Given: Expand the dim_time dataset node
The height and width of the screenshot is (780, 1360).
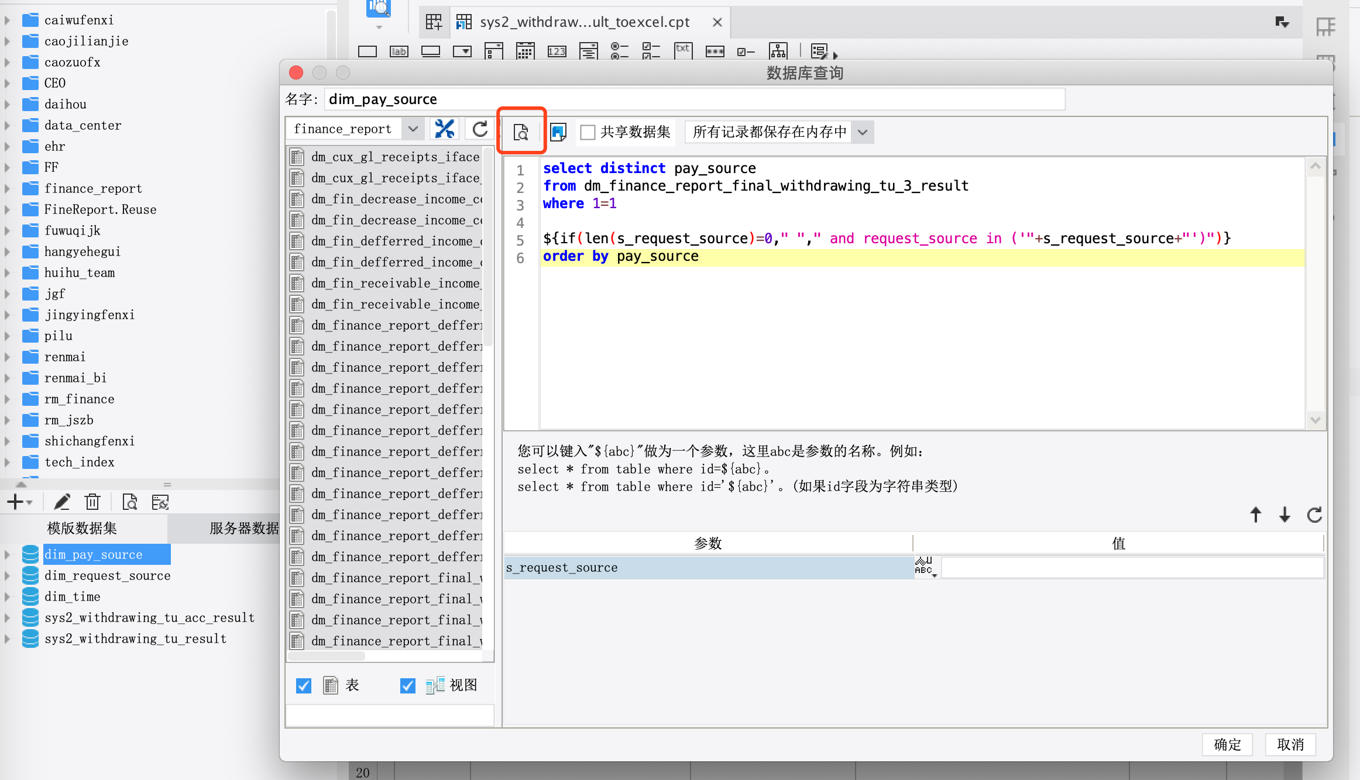Looking at the screenshot, I should point(7,596).
